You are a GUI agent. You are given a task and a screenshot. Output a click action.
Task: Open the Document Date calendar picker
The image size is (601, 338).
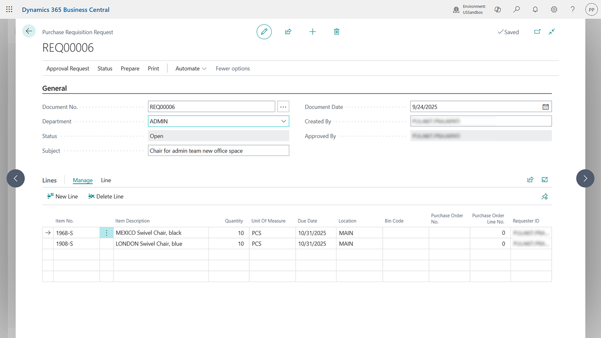tap(546, 107)
